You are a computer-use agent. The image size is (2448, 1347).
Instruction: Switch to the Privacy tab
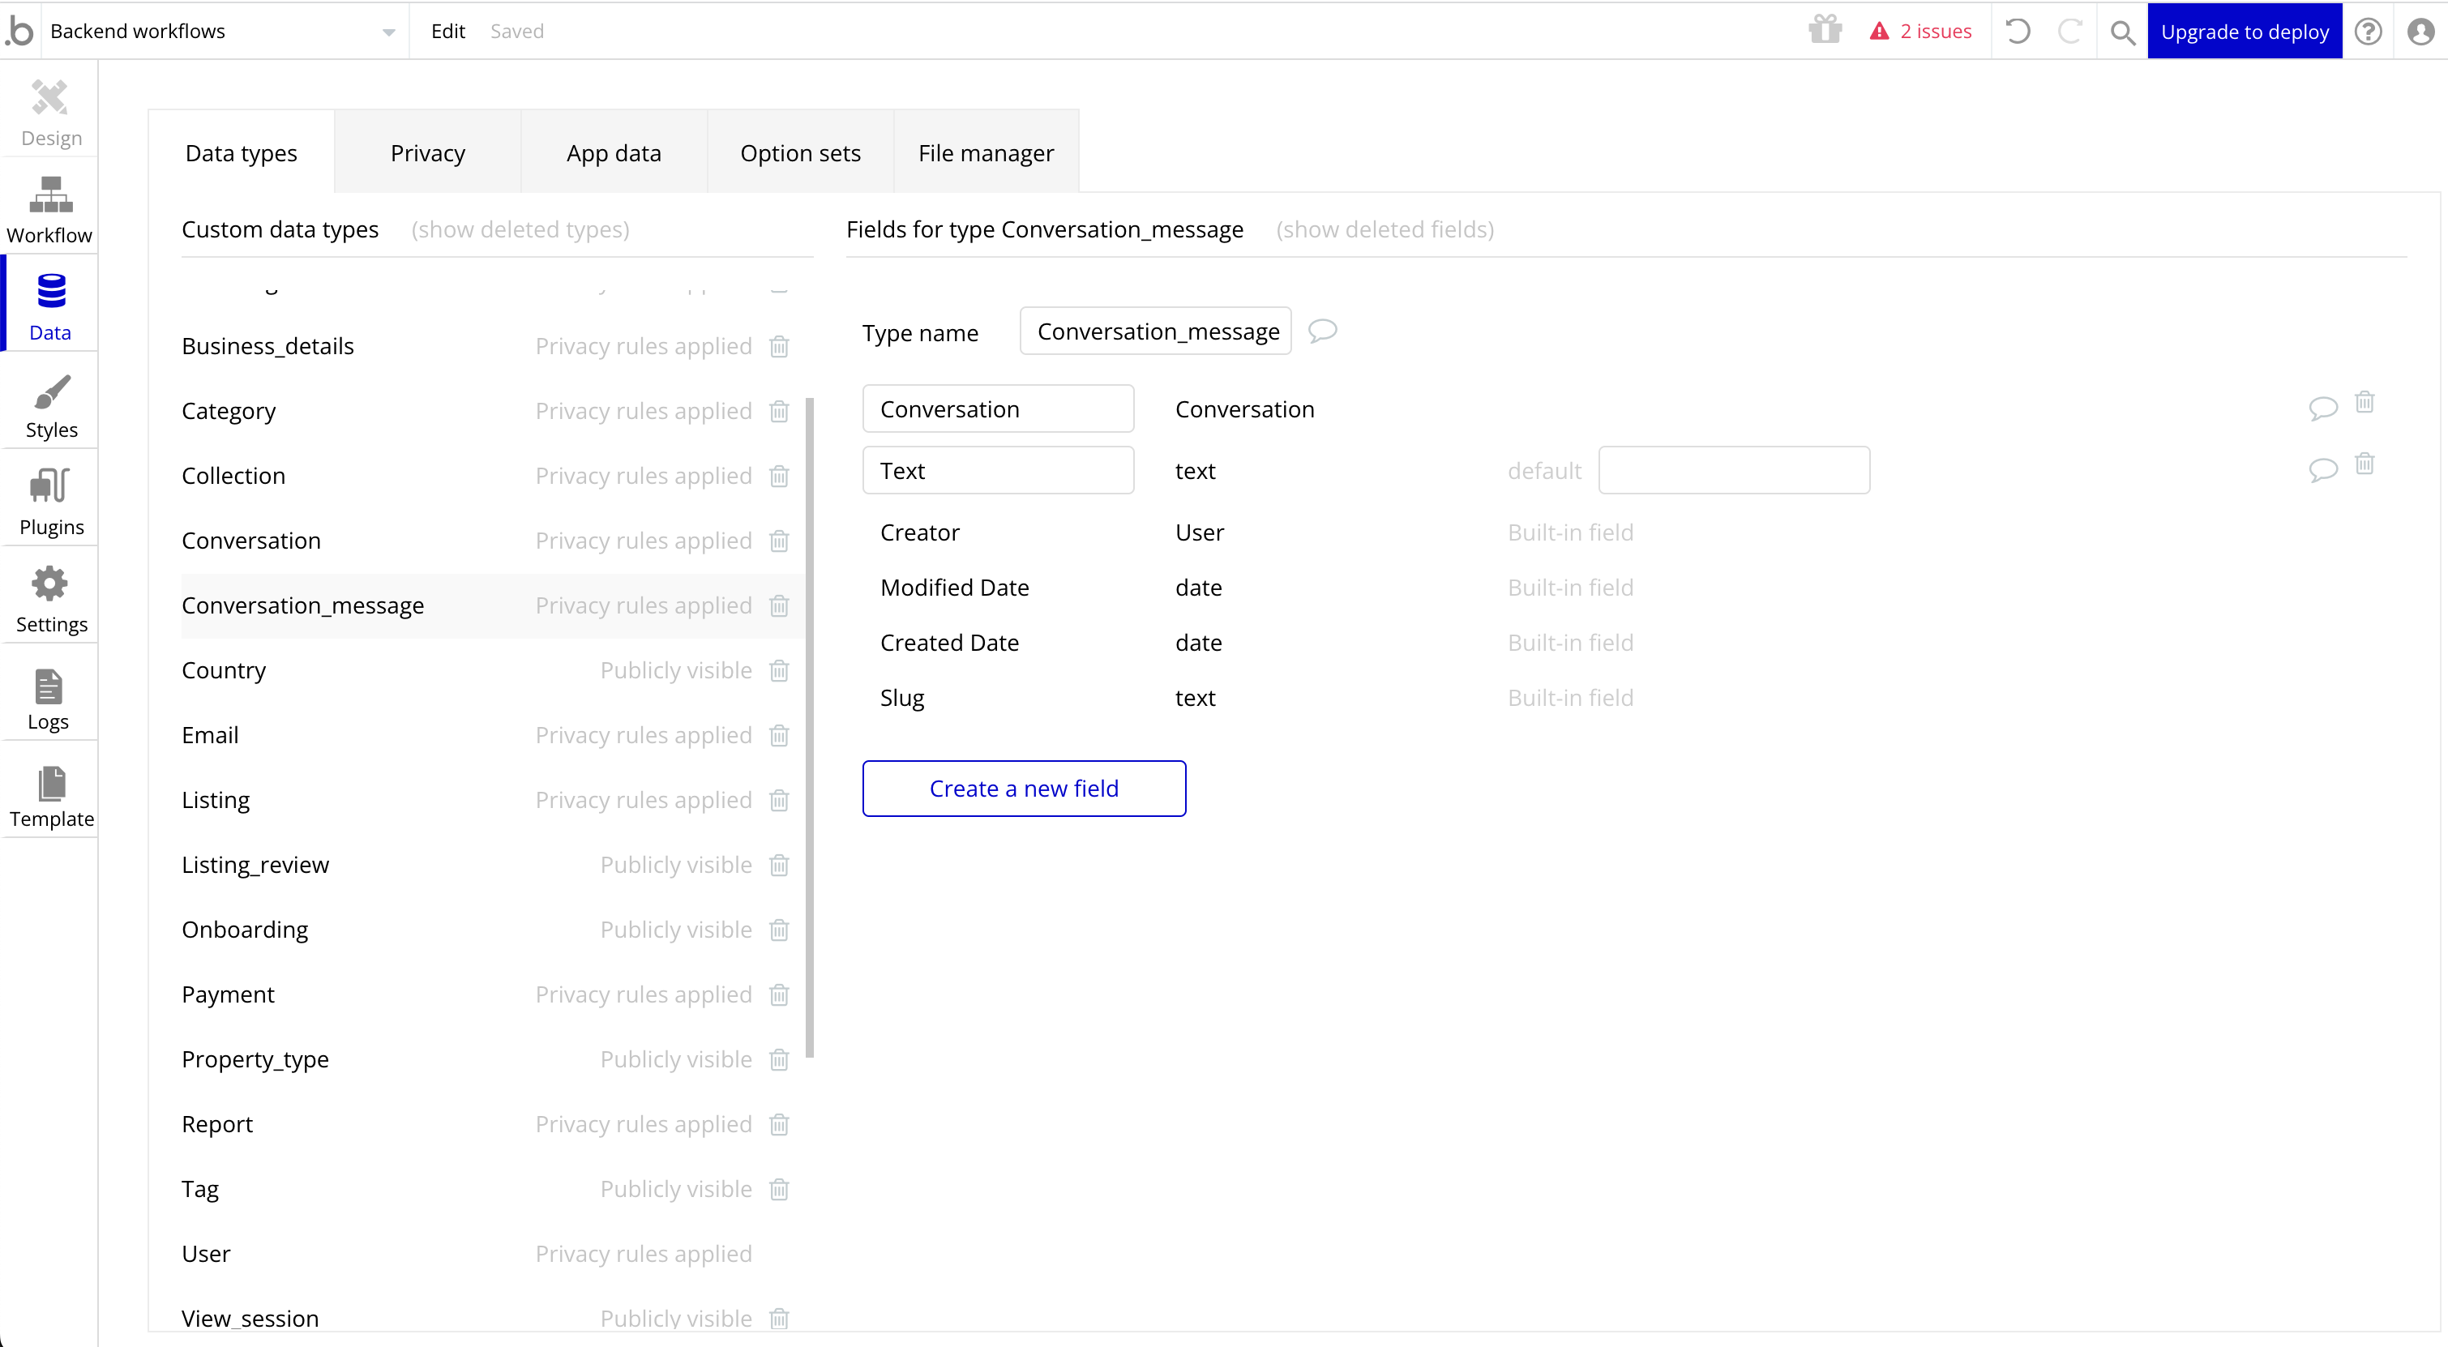428,153
